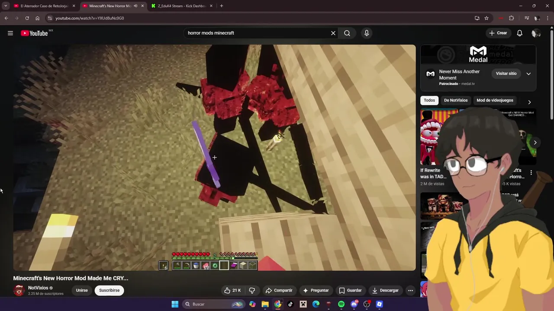
Task: Start voice search with the microphone
Action: [367, 33]
